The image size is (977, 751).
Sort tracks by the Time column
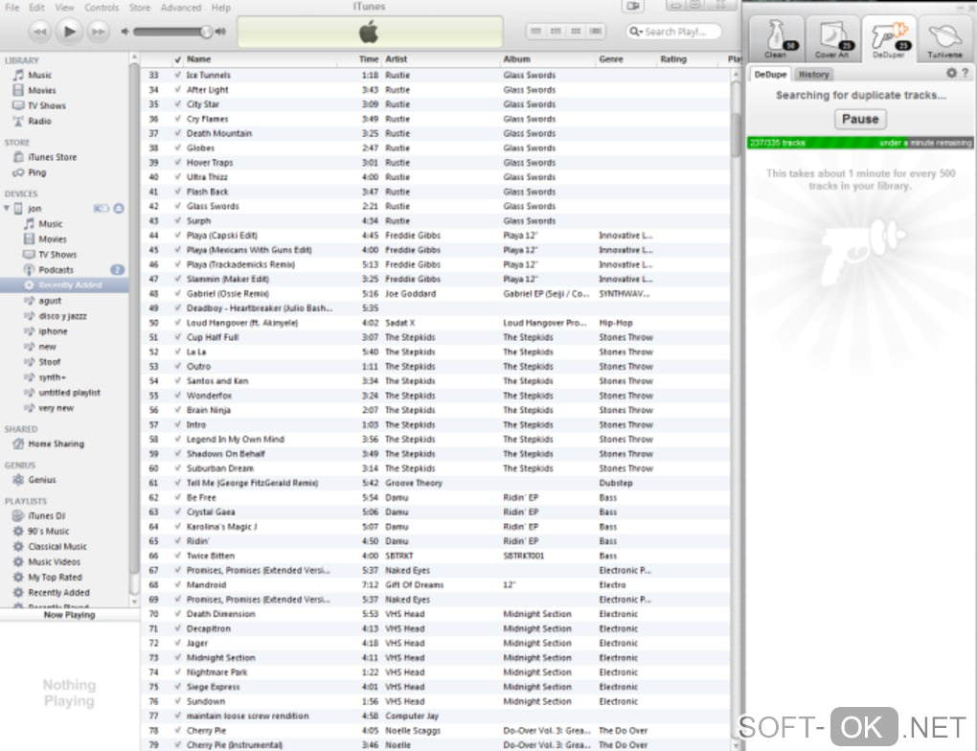[x=359, y=59]
